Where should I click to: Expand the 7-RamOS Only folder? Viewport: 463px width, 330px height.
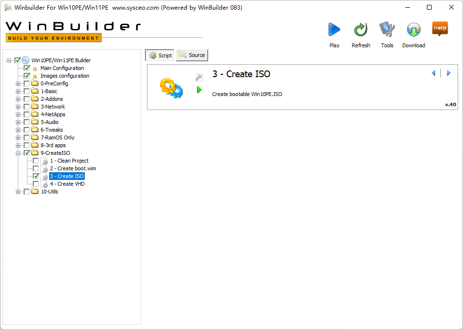[x=18, y=137]
